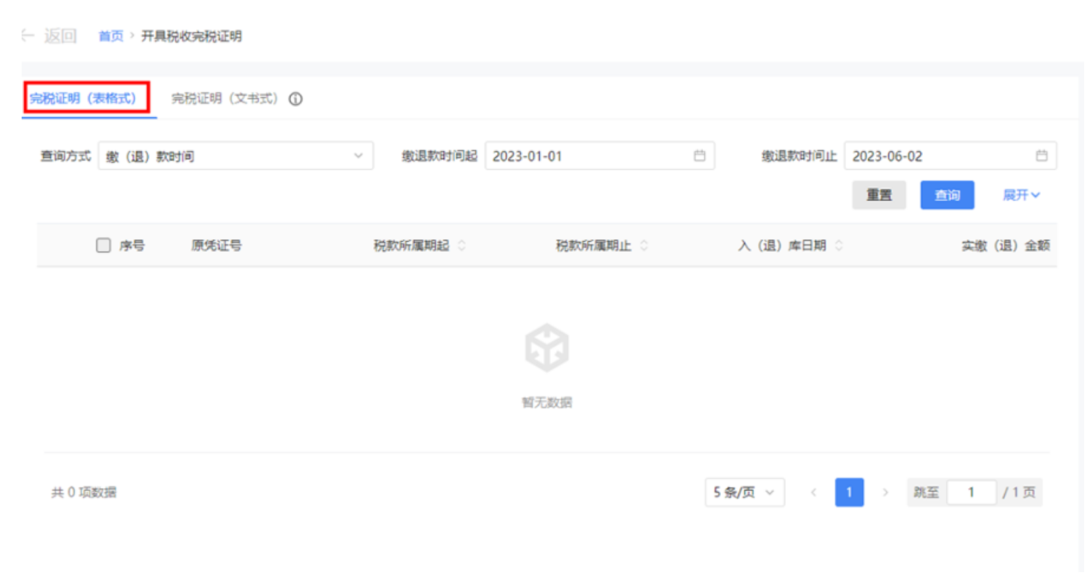Image resolution: width=1092 pixels, height=580 pixels.
Task: Go to 首页 breadcrumb link
Action: click(111, 36)
